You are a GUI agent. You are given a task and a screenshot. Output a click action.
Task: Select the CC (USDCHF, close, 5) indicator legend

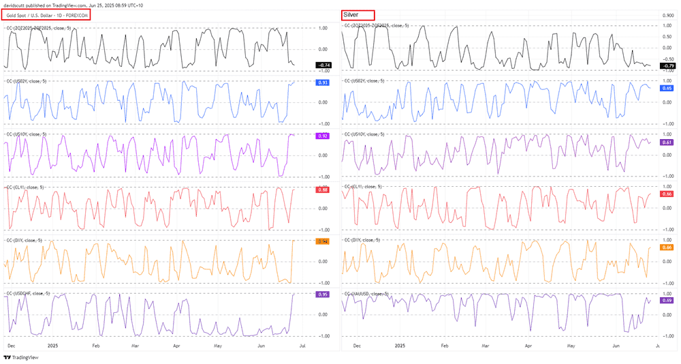point(29,293)
